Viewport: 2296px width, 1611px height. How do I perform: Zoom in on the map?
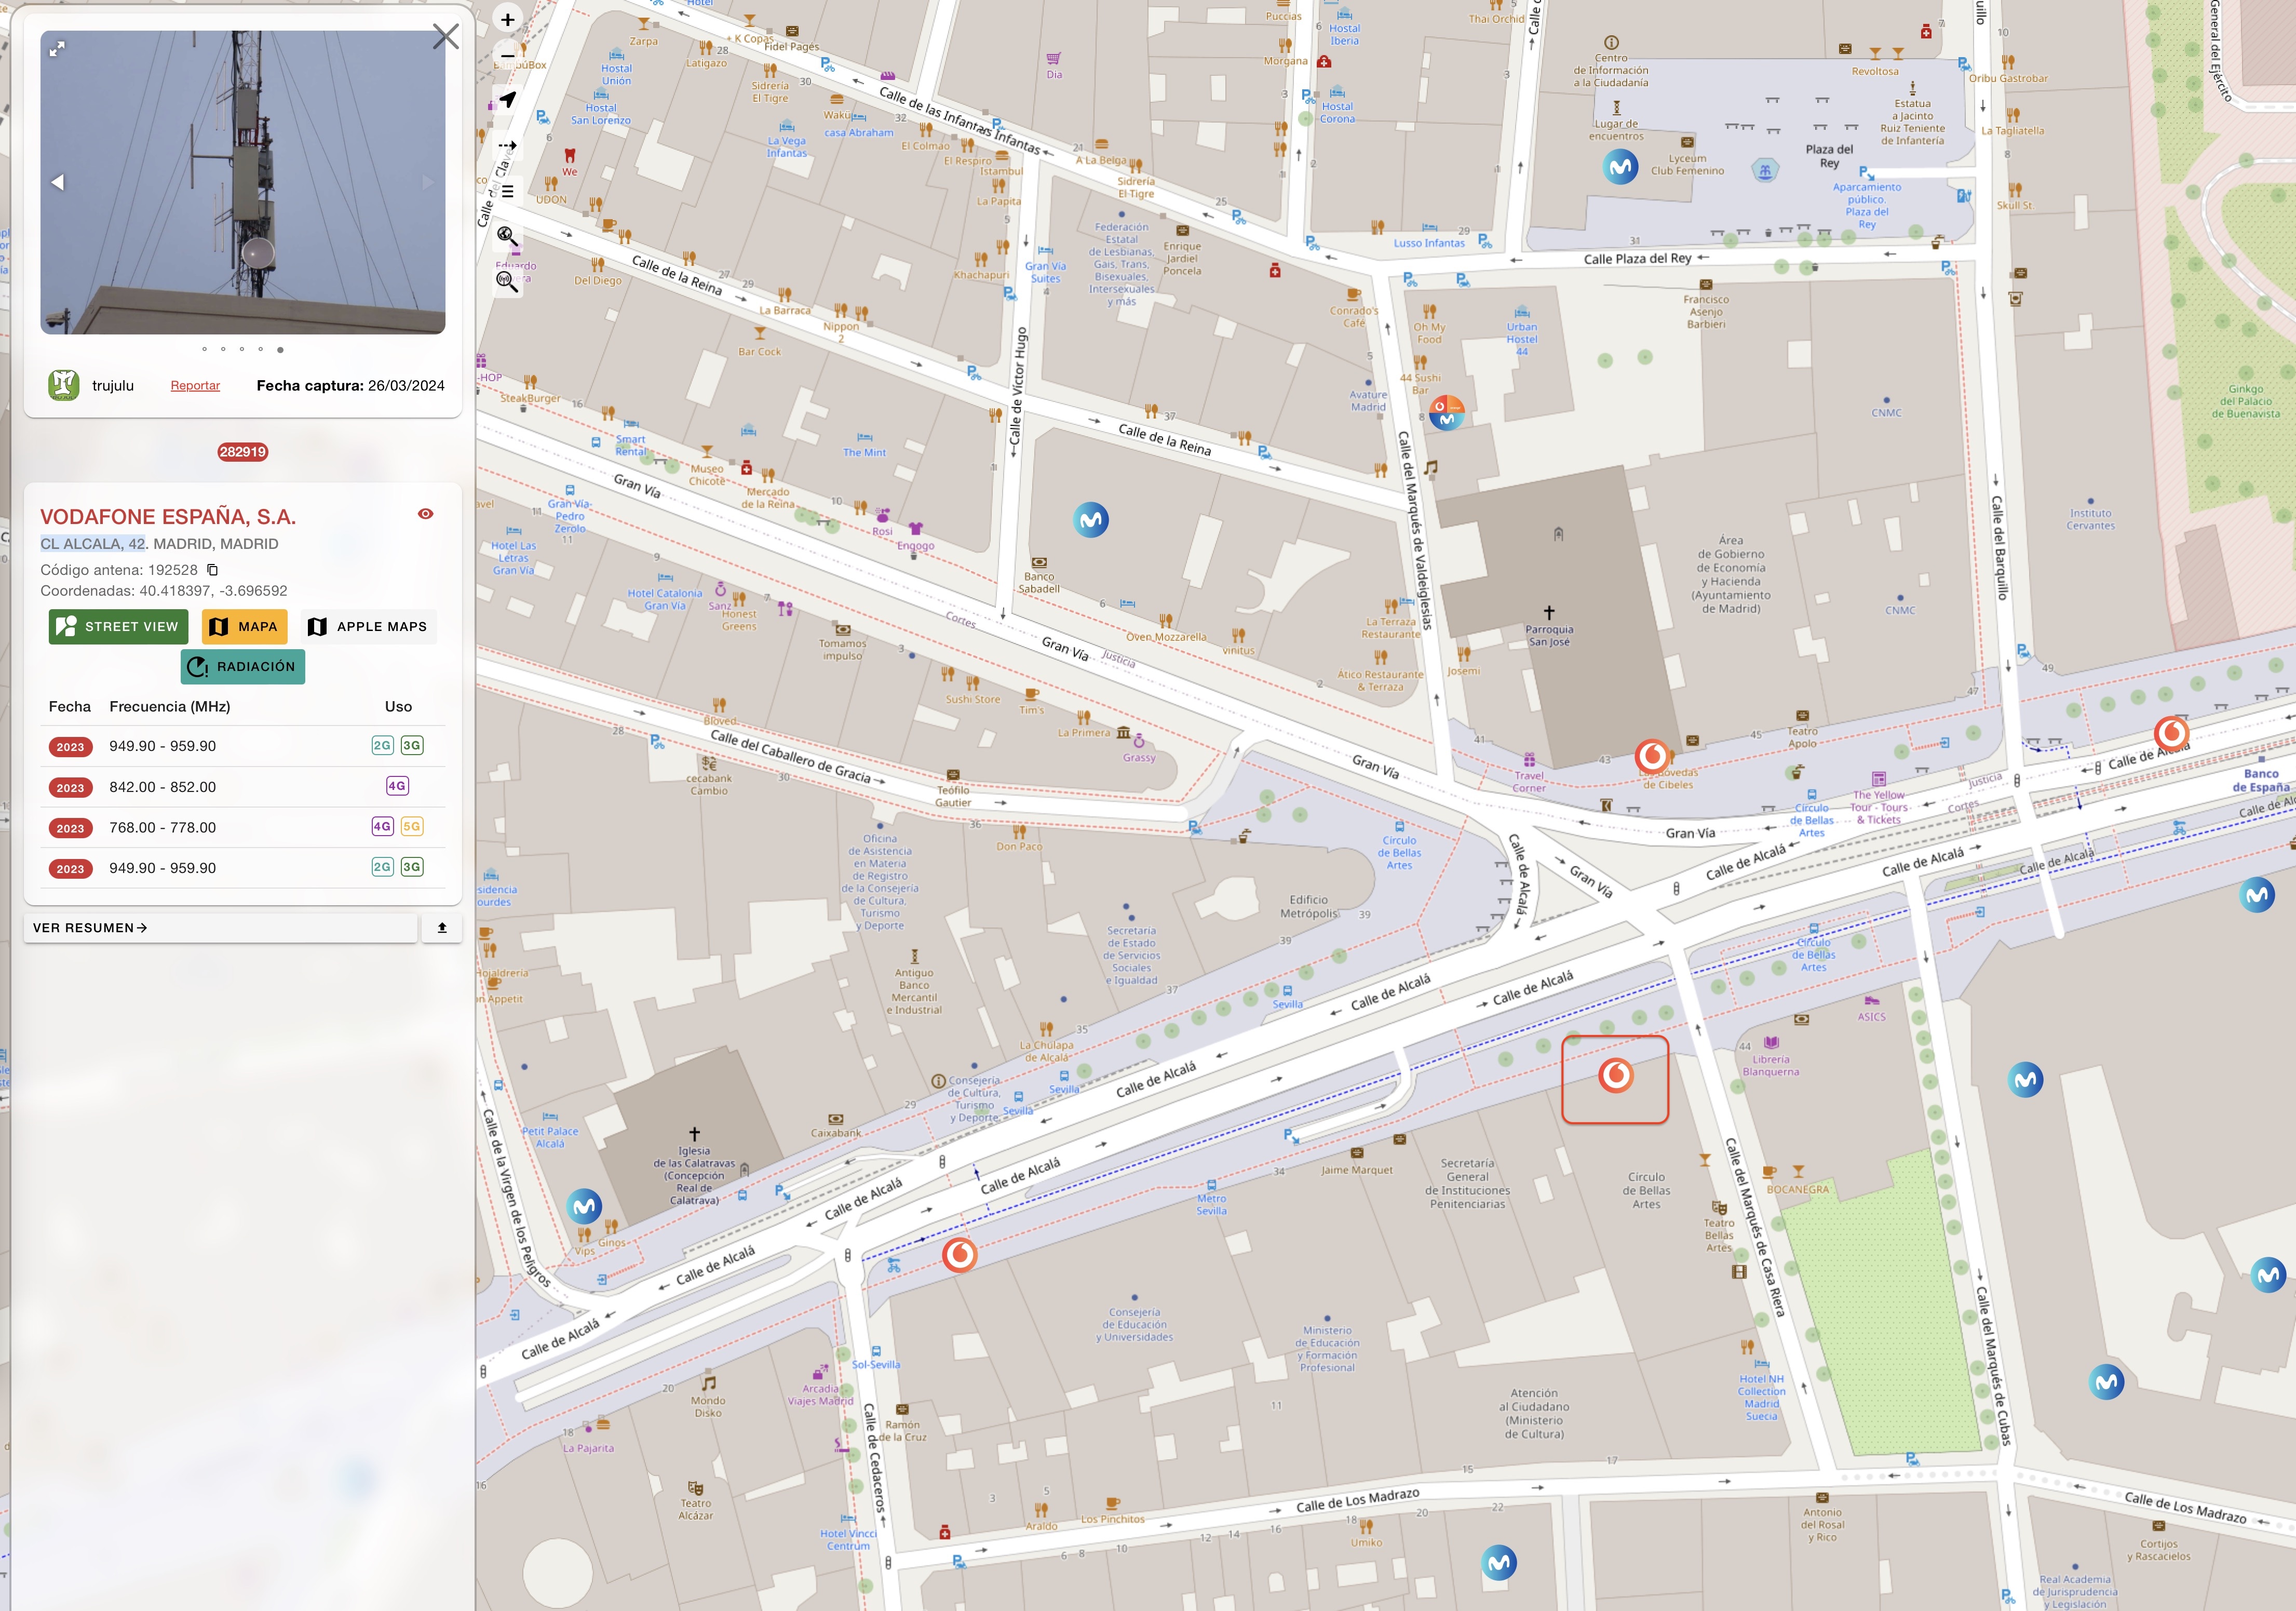click(507, 20)
